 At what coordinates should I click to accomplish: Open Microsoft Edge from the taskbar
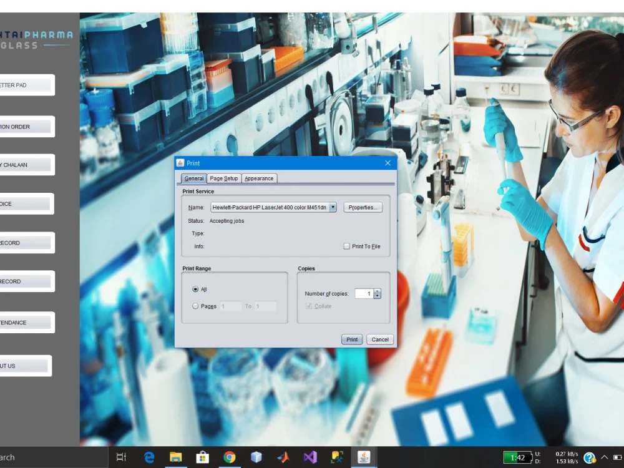pyautogui.click(x=149, y=457)
